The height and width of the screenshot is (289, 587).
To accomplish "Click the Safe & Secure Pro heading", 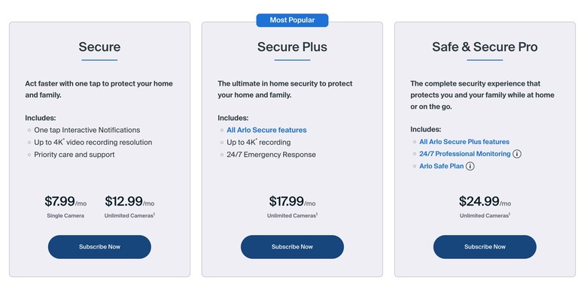I will coord(485,47).
